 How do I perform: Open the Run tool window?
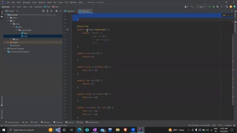[25, 122]
